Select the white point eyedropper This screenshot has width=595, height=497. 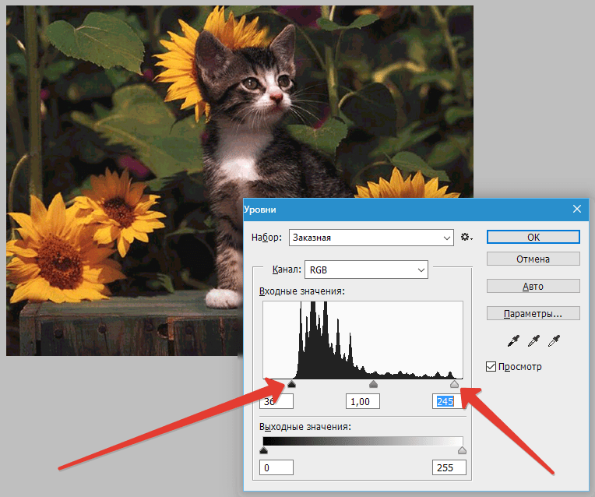click(x=554, y=341)
